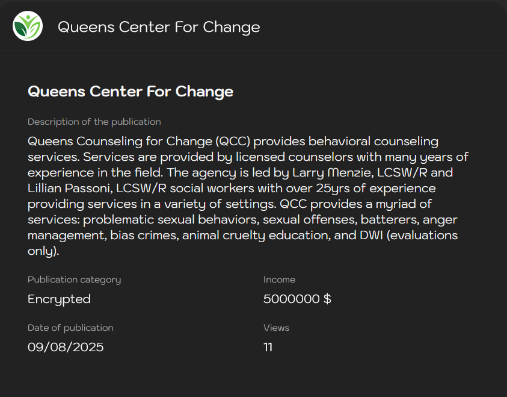The height and width of the screenshot is (397, 507).
Task: Select the 09/08/2025 publication date
Action: [x=66, y=347]
